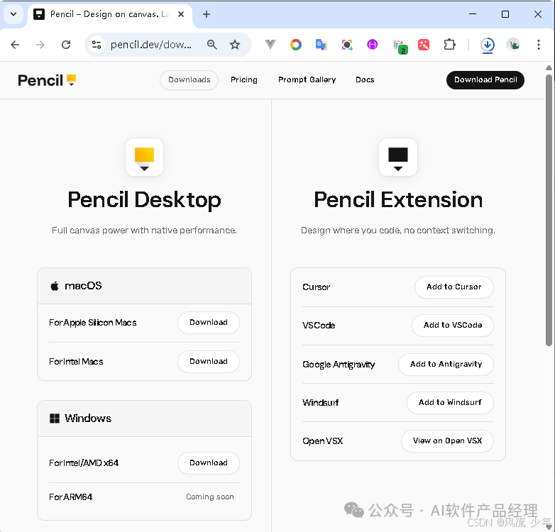The height and width of the screenshot is (532, 555).
Task: Click the Apple logo beside macOS
Action: click(x=55, y=286)
